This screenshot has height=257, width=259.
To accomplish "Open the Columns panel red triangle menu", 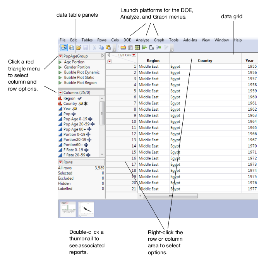I will pyautogui.click(x=61, y=93).
